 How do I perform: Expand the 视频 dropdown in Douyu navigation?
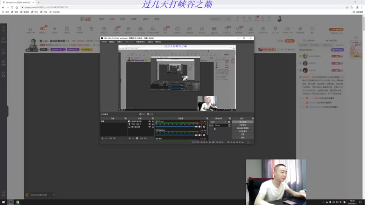pos(134,19)
